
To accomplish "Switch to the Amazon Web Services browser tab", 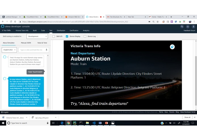I will click(x=74, y=17).
